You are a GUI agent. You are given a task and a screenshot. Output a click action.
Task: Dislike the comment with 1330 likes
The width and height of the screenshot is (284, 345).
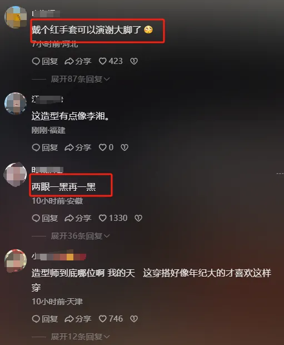pos(138,218)
